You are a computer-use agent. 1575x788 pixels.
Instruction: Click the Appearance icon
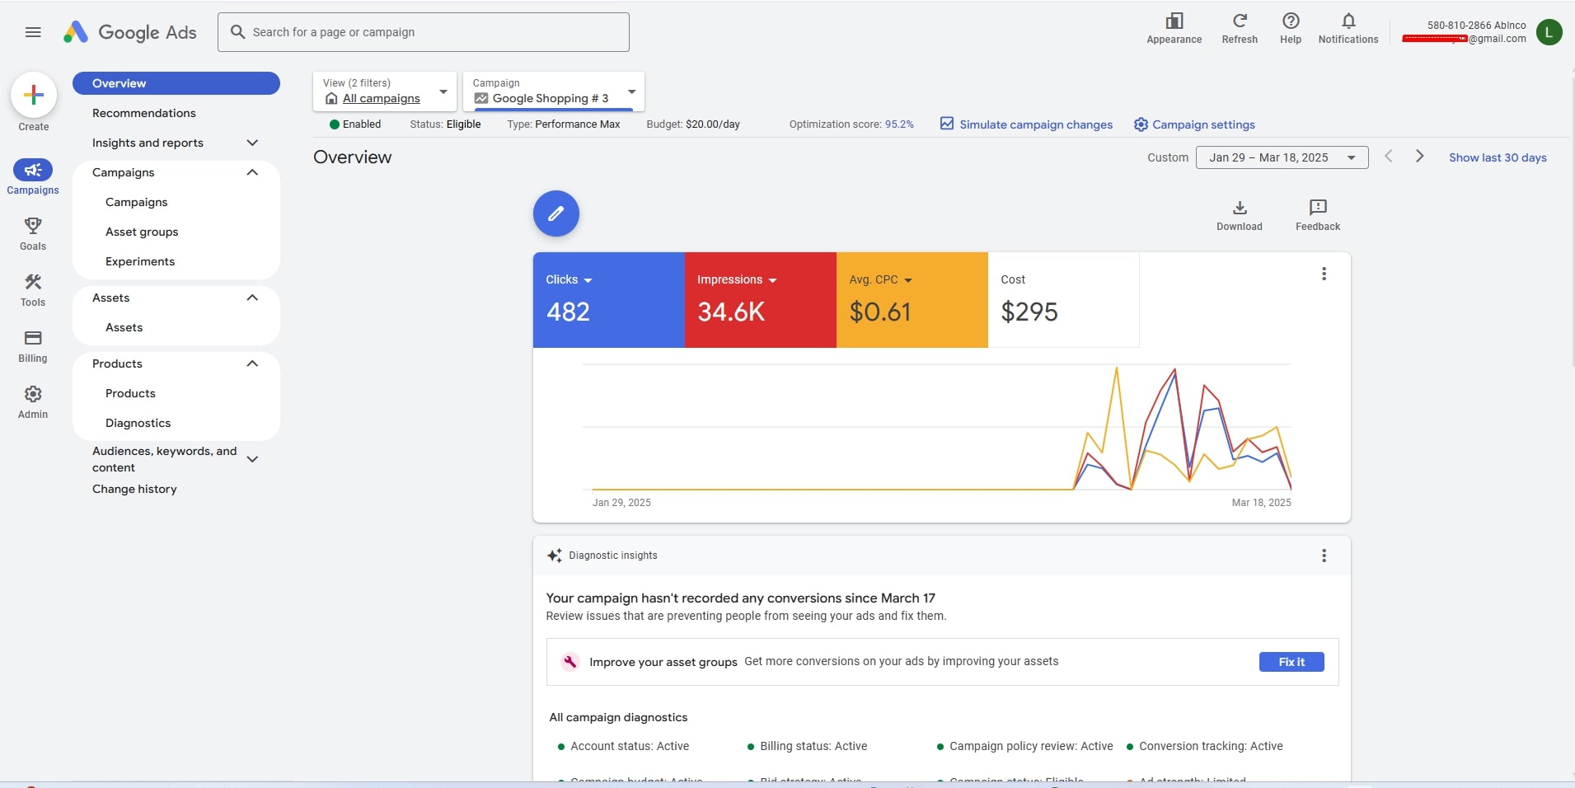pyautogui.click(x=1174, y=28)
